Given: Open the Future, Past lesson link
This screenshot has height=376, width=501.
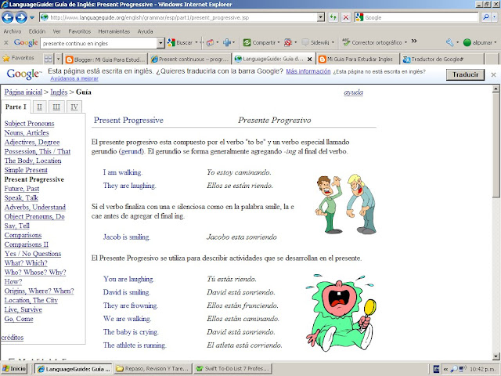Looking at the screenshot, I should pyautogui.click(x=22, y=189).
